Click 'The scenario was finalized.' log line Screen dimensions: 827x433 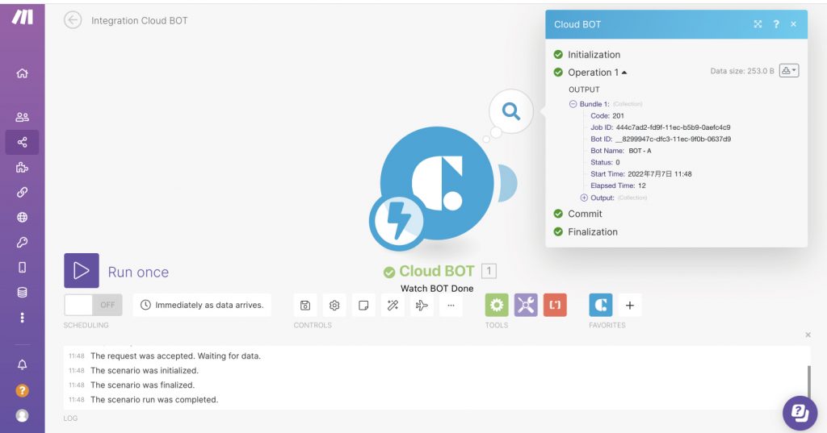click(x=142, y=385)
